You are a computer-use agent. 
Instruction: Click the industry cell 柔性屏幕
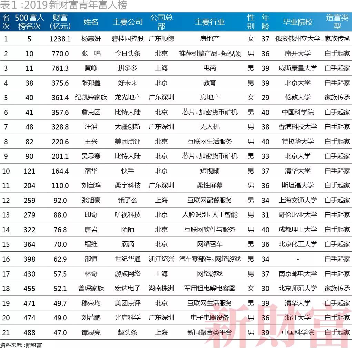click(210, 185)
